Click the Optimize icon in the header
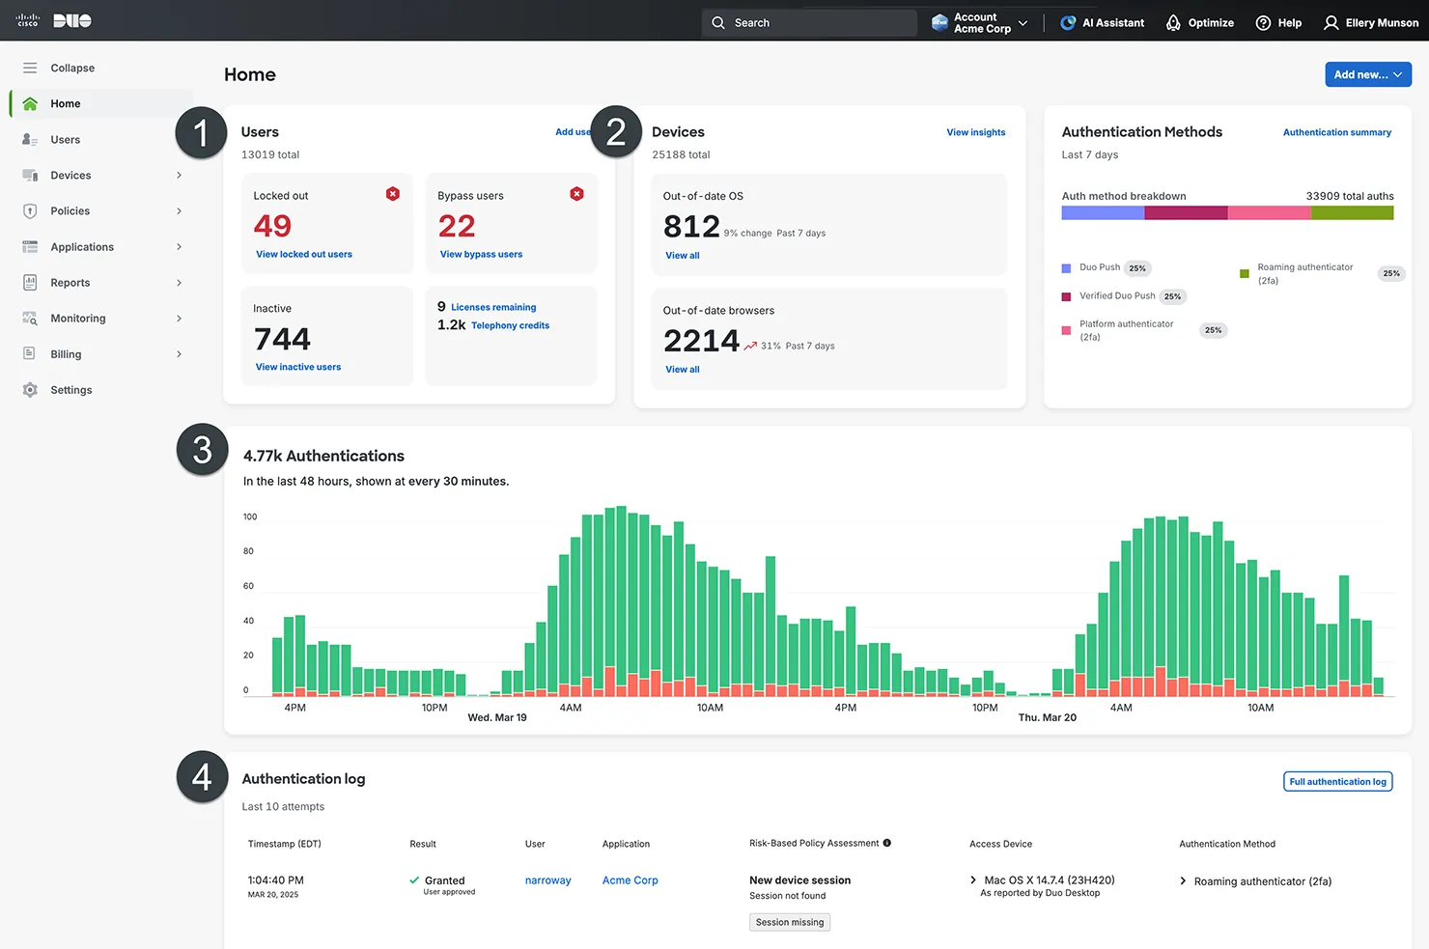Image resolution: width=1429 pixels, height=949 pixels. pyautogui.click(x=1172, y=22)
